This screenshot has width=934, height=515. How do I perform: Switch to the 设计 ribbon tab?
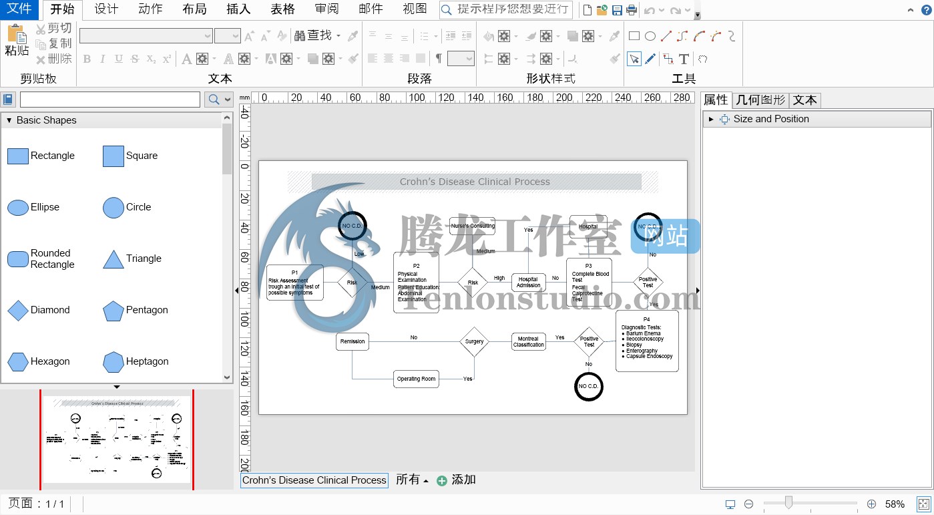click(106, 9)
